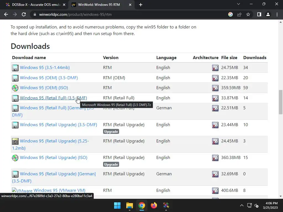
Task: Open Windows 95 (VMware VM) download
Action: point(59,190)
